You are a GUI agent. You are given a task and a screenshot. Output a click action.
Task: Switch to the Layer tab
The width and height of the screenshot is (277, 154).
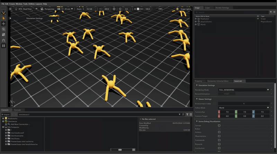coord(207,8)
